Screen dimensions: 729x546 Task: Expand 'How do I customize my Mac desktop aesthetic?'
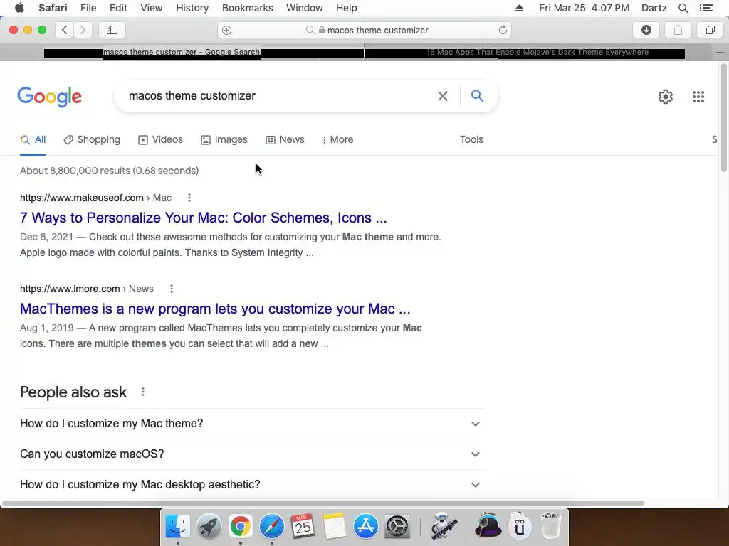[252, 485]
